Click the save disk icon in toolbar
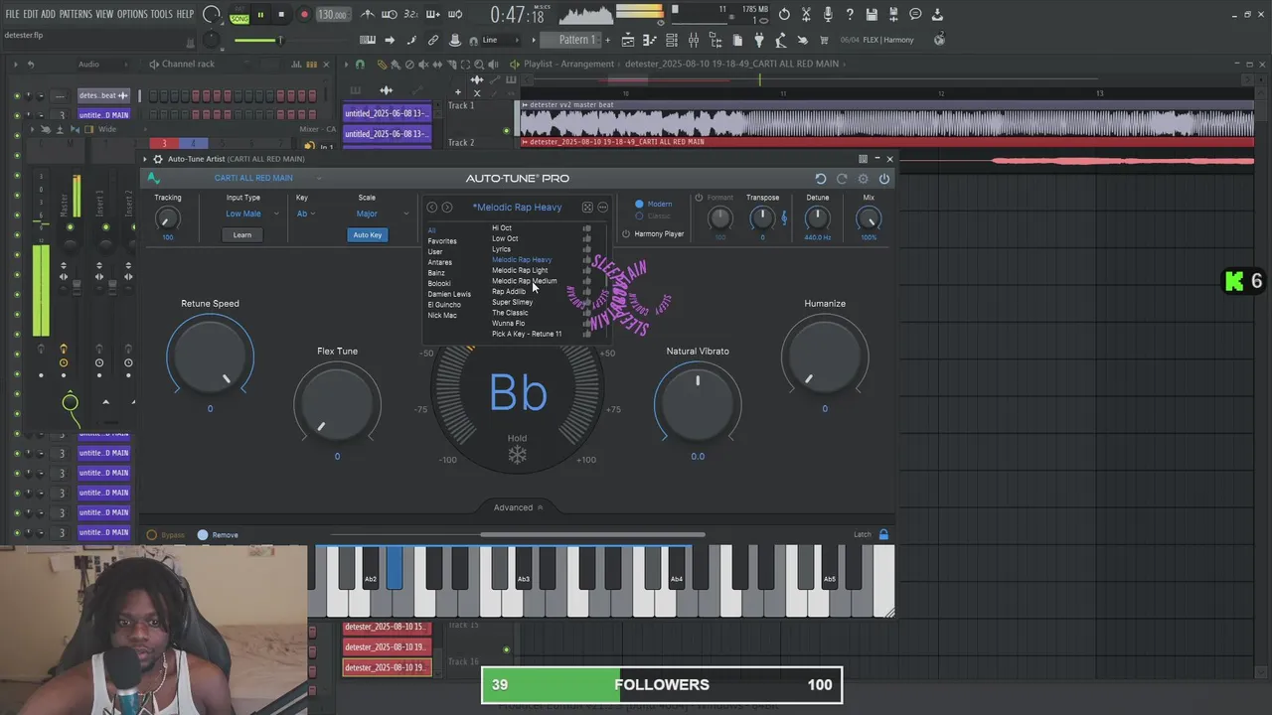 (x=872, y=15)
